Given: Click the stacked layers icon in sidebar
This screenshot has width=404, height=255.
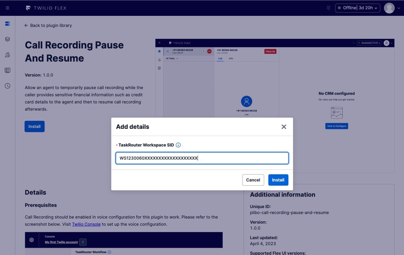Looking at the screenshot, I should pos(7,39).
